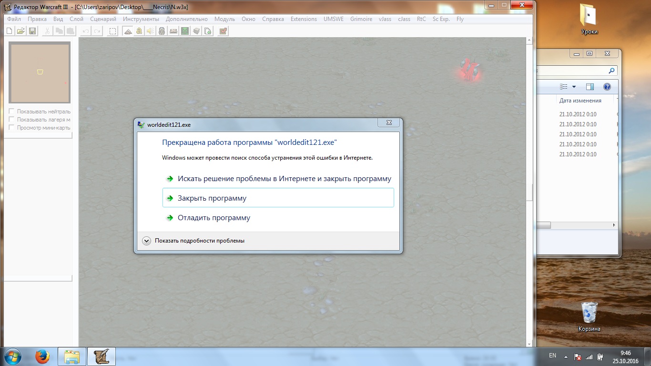651x366 pixels.
Task: Open Windows Explorer from the taskbar
Action: tap(72, 356)
